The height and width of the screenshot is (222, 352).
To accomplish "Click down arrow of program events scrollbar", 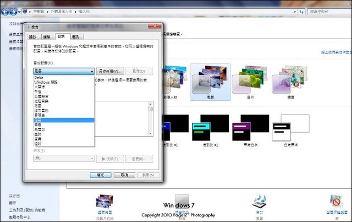I will click(x=150, y=133).
